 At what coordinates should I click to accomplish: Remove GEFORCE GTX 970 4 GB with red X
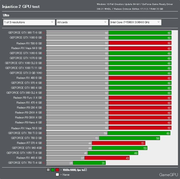click(43, 83)
